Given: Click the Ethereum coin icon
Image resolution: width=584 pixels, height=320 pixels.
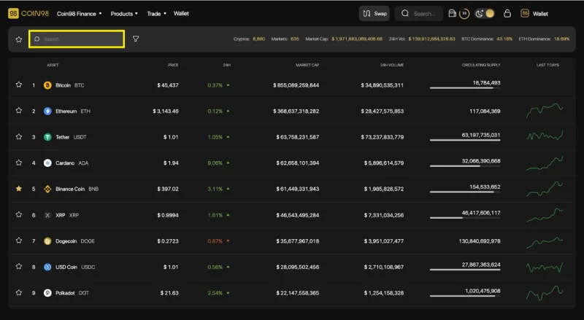Looking at the screenshot, I should click(47, 112).
